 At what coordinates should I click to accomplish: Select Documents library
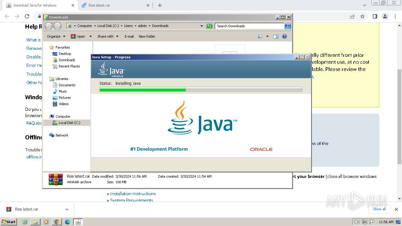tap(67, 85)
